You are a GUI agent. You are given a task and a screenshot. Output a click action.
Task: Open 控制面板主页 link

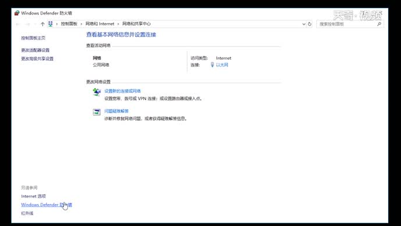tap(33, 38)
